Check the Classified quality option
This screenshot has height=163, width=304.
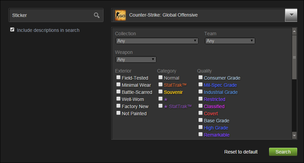201,106
